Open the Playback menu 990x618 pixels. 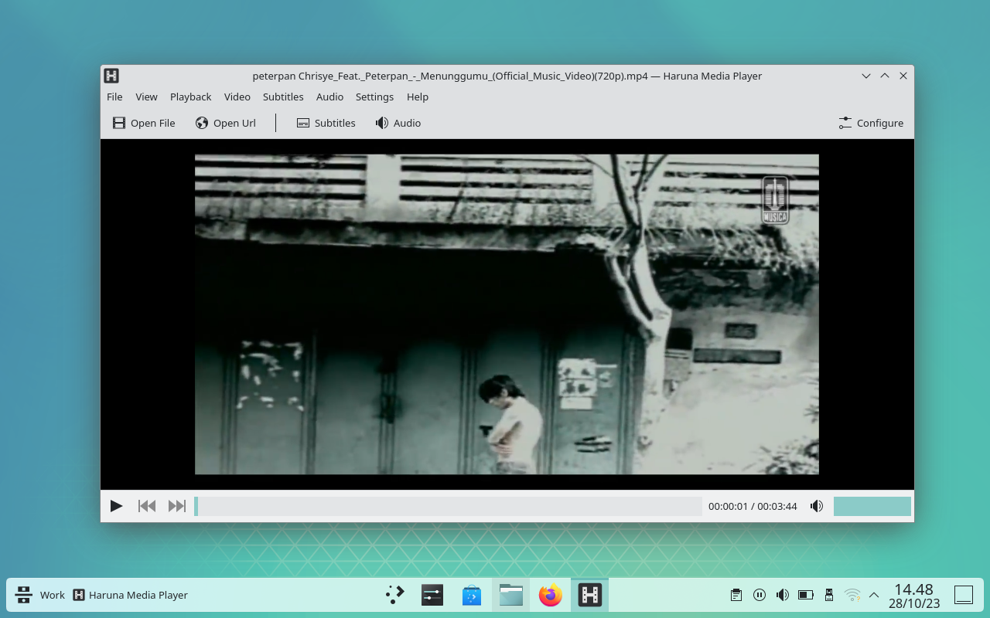pos(190,97)
